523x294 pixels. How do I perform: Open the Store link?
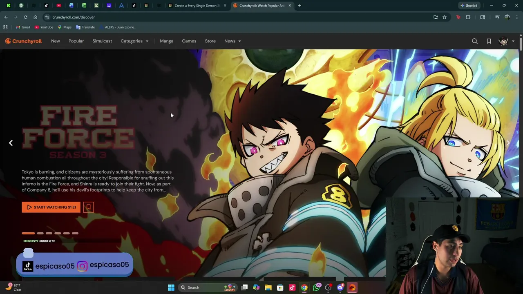pyautogui.click(x=210, y=41)
